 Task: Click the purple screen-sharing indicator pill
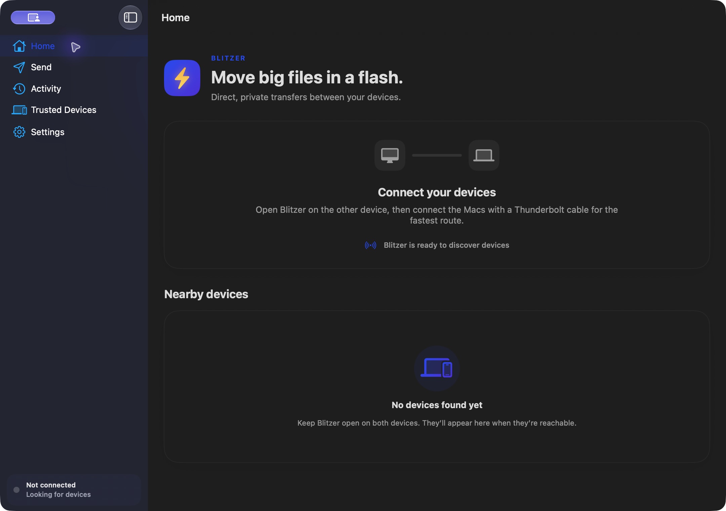[33, 17]
